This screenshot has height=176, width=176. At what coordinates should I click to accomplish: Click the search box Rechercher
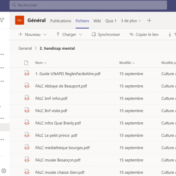[88, 5]
